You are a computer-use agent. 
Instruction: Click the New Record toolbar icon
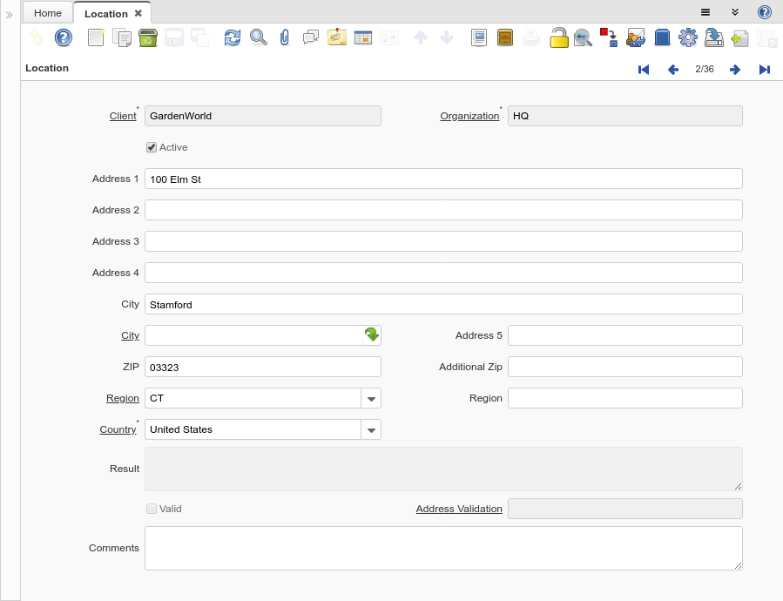click(x=96, y=37)
